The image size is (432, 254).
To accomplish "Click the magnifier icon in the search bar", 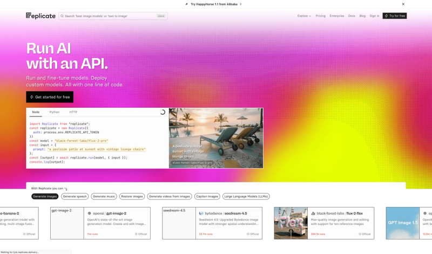I will click(x=62, y=16).
